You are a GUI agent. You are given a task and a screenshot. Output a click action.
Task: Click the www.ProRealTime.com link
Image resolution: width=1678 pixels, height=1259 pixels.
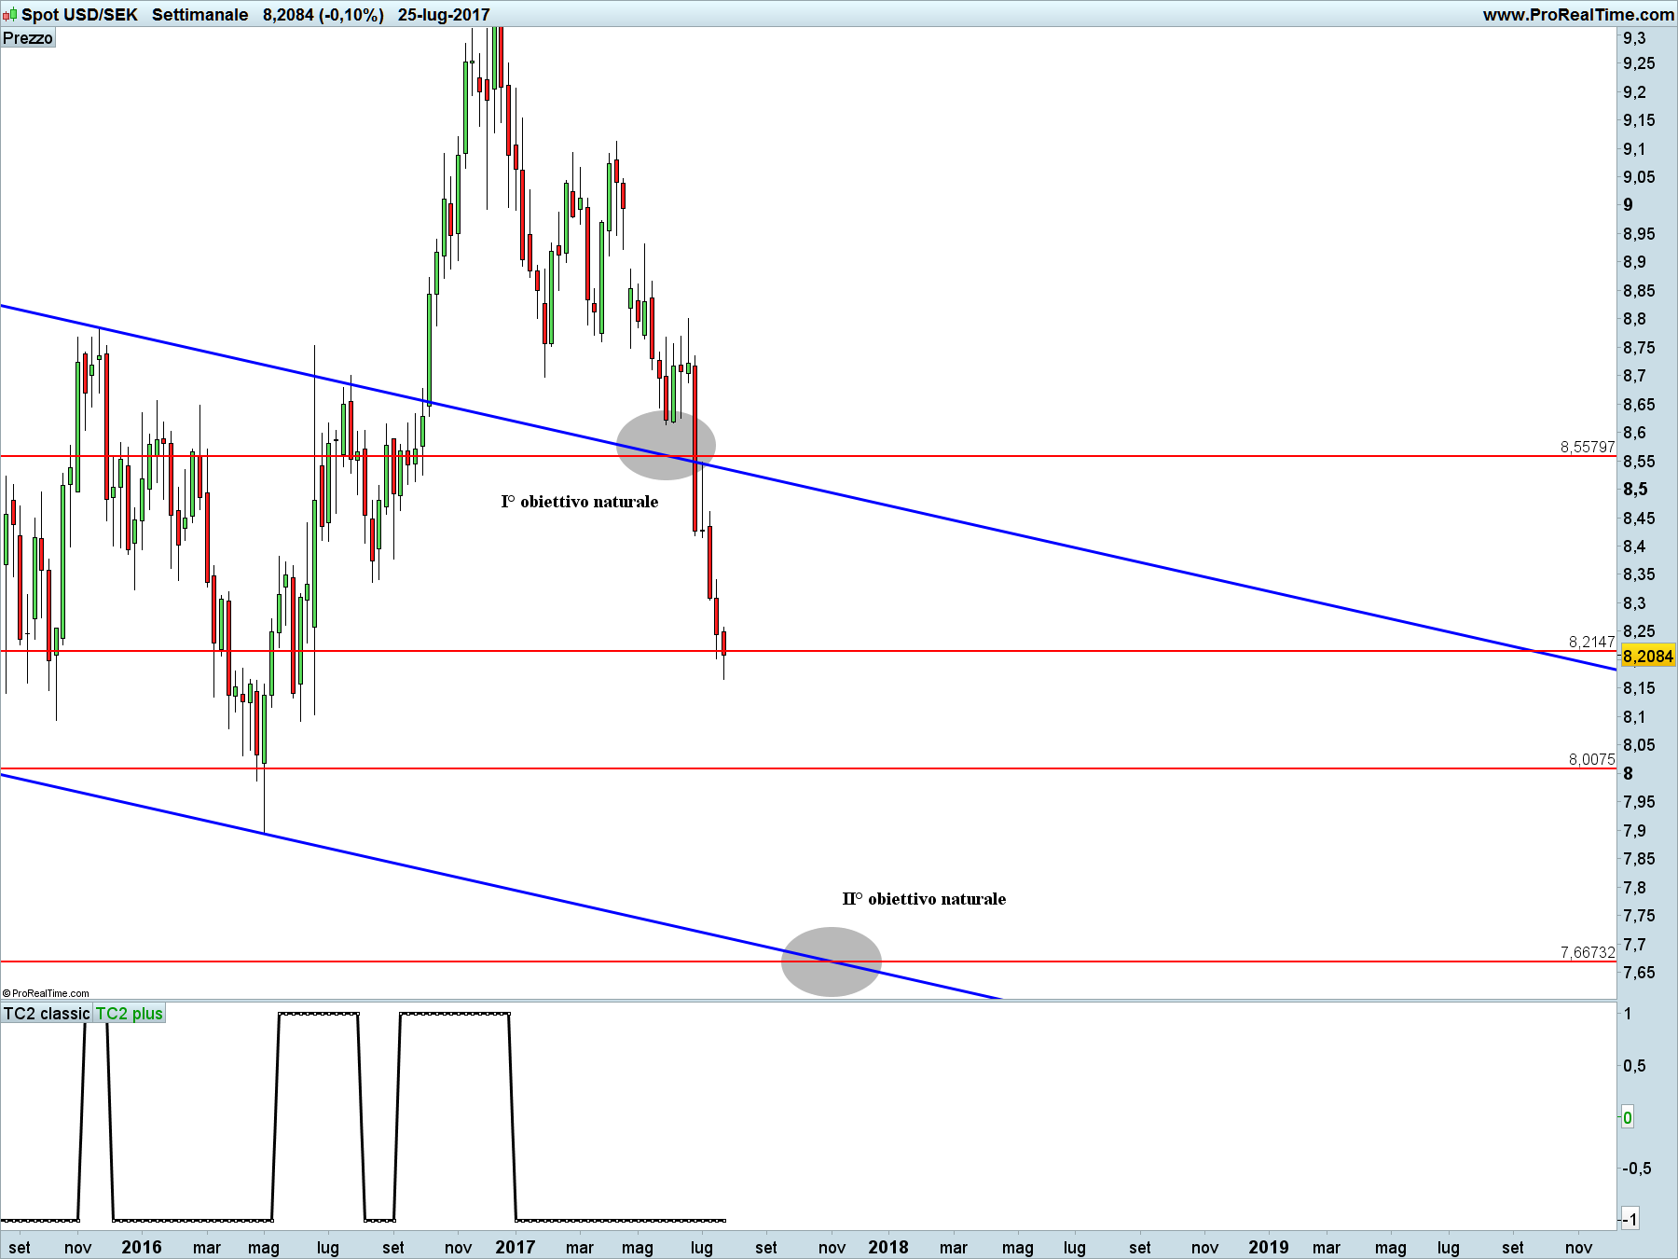[1578, 14]
